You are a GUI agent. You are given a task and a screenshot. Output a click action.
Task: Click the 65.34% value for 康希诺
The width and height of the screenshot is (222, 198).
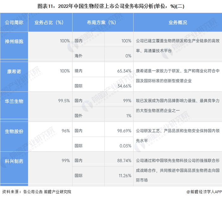point(124,71)
